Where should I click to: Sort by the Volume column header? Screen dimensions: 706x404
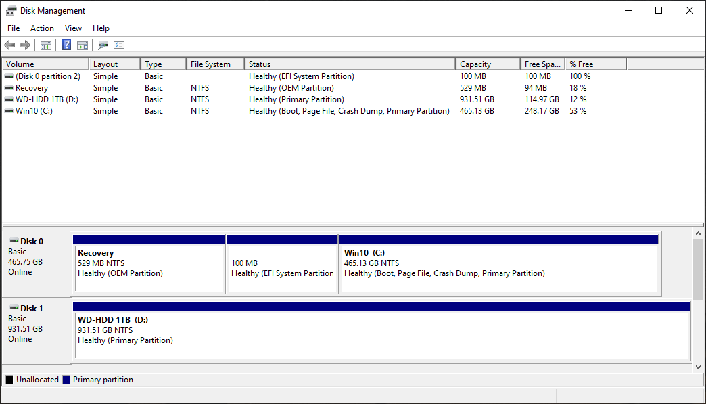point(45,64)
